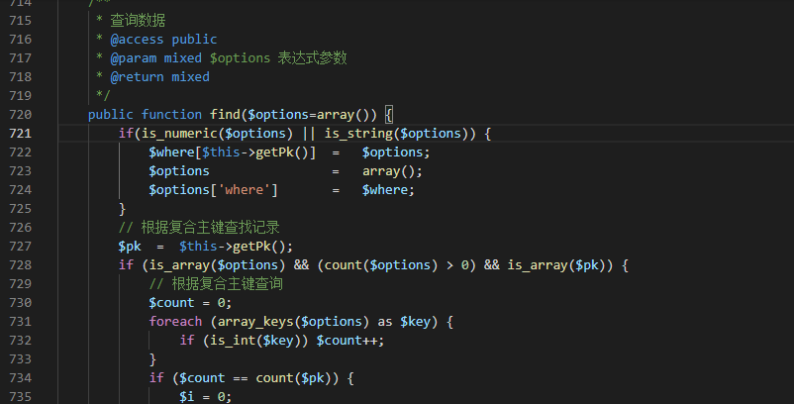
Task: Click the public keyword on line 720
Action: (x=111, y=114)
